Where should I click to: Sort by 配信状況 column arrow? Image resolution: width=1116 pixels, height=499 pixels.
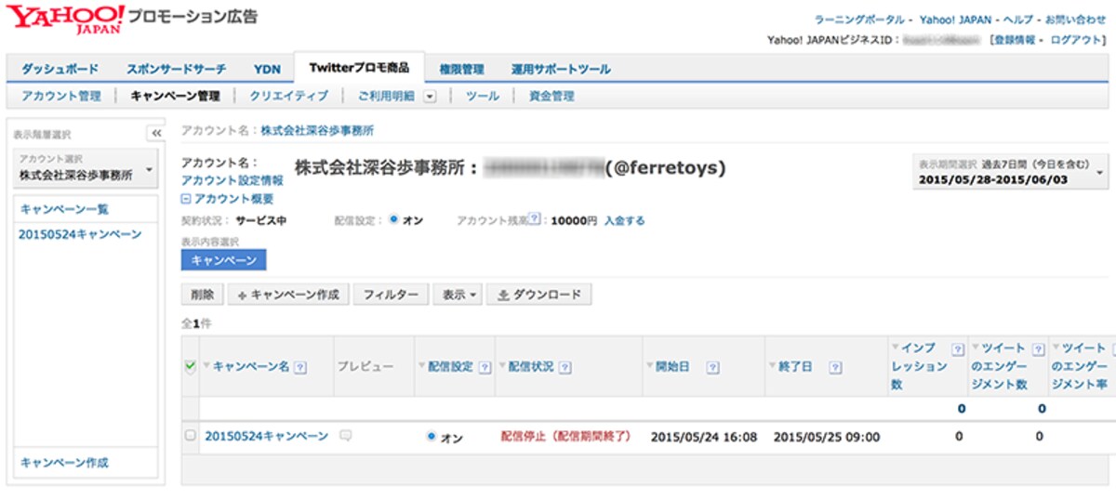[x=502, y=367]
